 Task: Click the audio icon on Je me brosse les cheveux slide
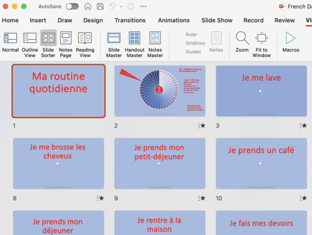58,164
